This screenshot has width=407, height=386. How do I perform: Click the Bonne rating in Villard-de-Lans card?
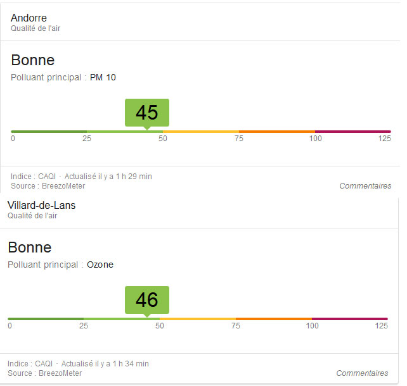30,247
